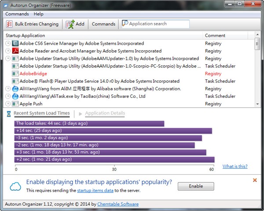
Task: Click the list scrollbar up arrow
Action: 257,35
